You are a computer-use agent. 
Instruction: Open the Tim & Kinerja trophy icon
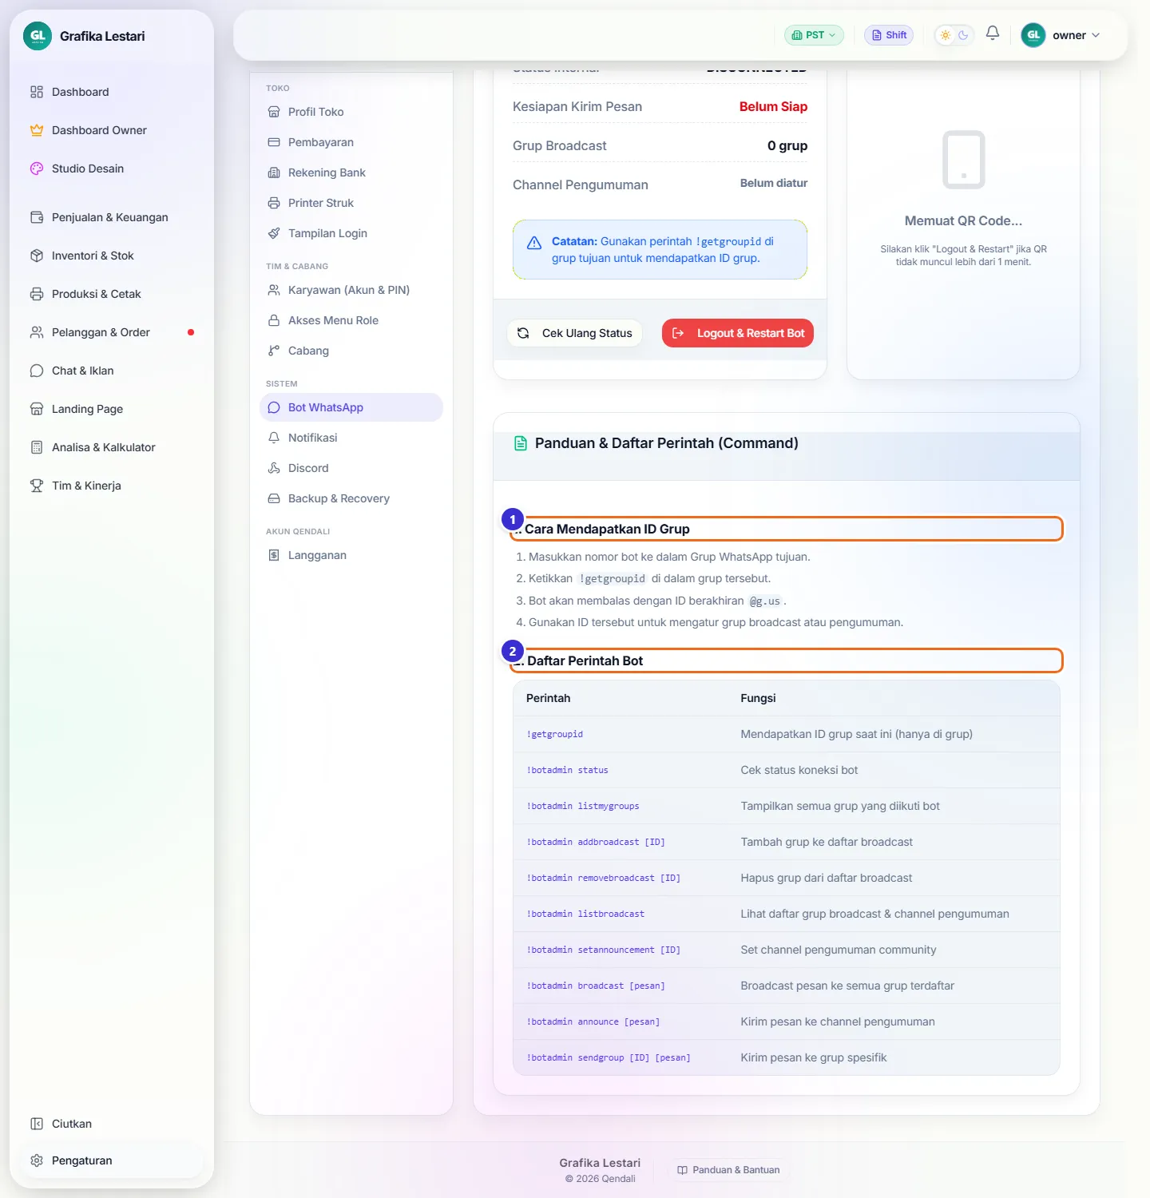pyautogui.click(x=37, y=486)
